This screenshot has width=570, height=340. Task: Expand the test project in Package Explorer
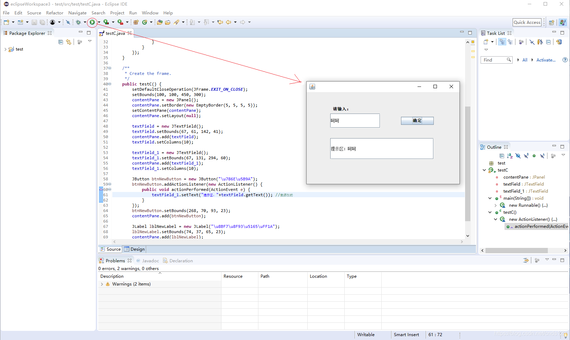(6, 49)
